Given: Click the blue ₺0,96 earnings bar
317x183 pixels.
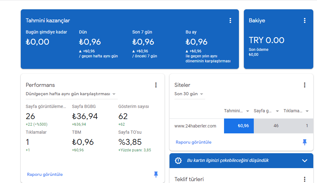Looking at the screenshot, I should pyautogui.click(x=239, y=126).
